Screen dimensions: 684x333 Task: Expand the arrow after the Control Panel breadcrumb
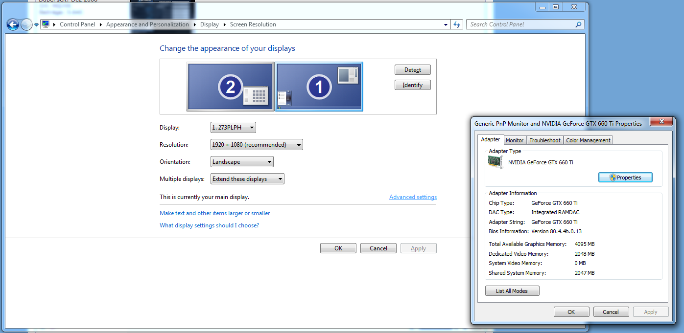(x=101, y=24)
